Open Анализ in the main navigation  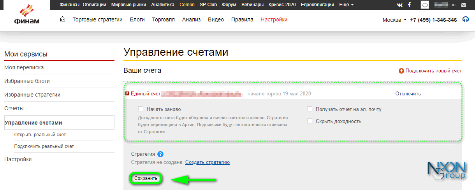point(191,19)
